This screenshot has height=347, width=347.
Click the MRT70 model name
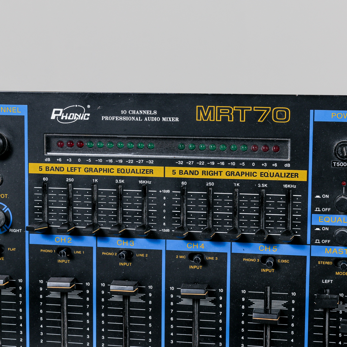coord(243,114)
